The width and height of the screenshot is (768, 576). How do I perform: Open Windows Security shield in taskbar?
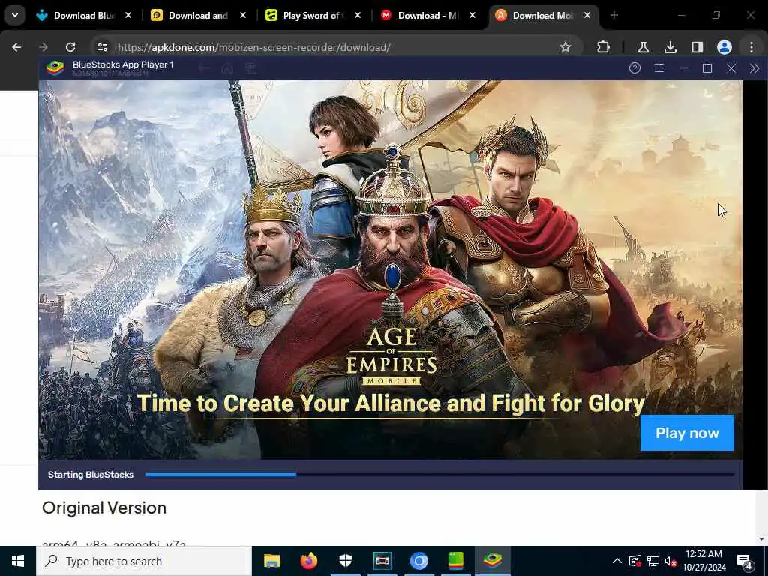coord(345,561)
